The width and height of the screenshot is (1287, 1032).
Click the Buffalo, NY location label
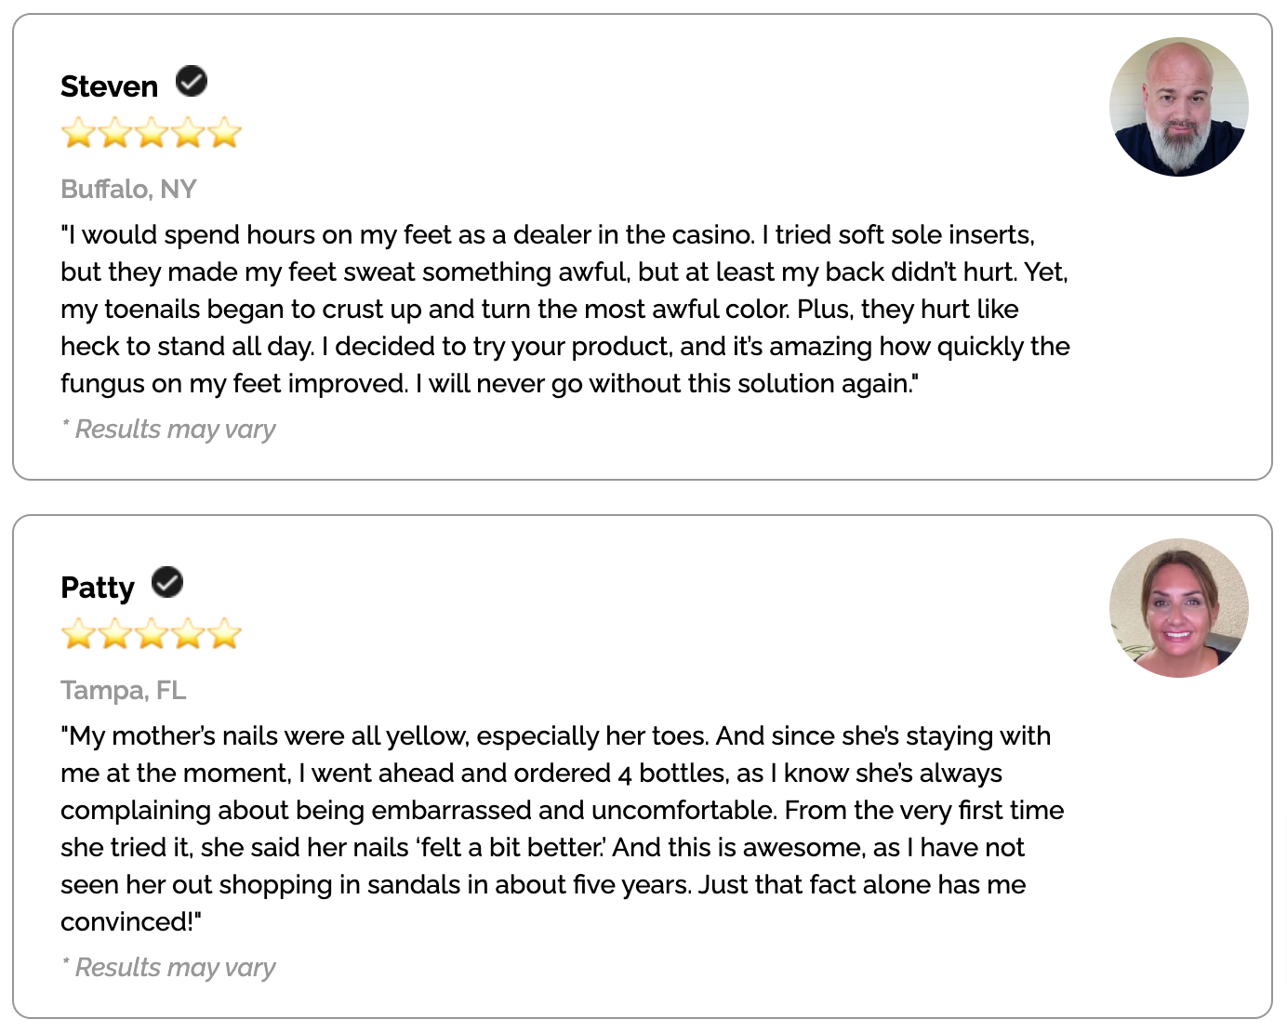[128, 189]
